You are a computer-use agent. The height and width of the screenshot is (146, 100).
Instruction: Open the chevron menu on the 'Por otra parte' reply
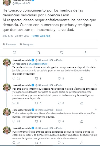[96, 85]
